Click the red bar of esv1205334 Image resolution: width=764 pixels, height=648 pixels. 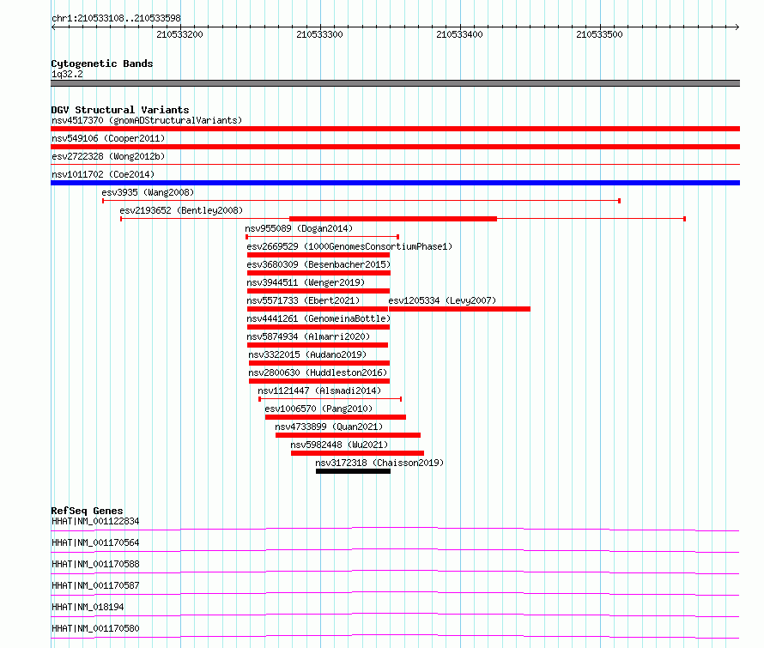coord(459,309)
